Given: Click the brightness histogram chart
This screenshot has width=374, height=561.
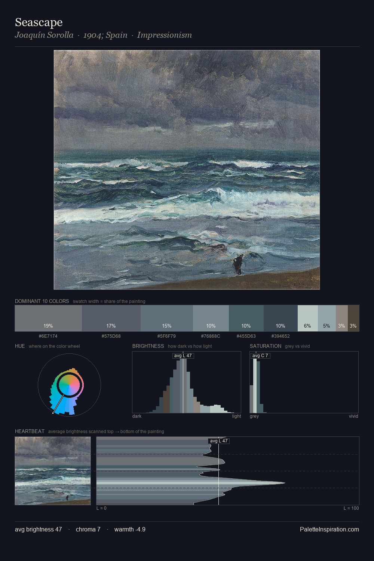Looking at the screenshot, I should pos(187,382).
